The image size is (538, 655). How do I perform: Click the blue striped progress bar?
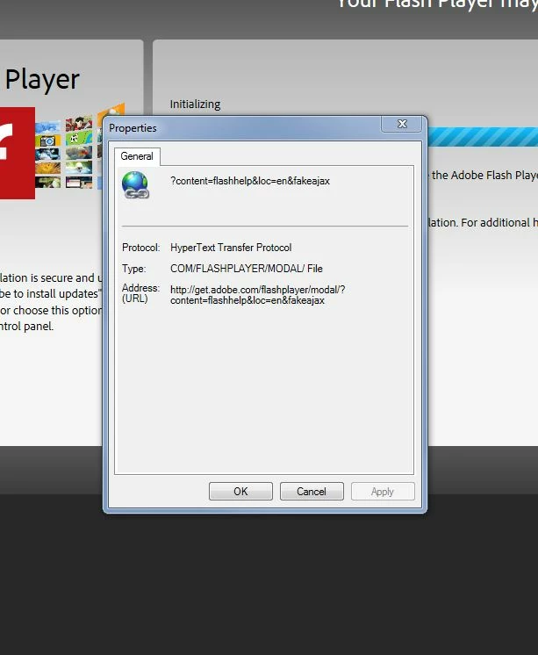pyautogui.click(x=483, y=137)
